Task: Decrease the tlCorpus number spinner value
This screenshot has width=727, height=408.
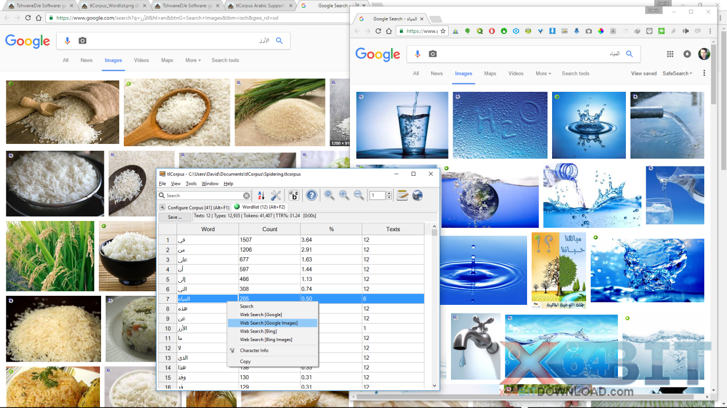Action: (x=389, y=198)
